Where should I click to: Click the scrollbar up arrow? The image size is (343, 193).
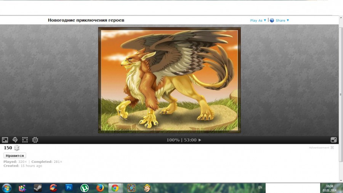(x=341, y=18)
